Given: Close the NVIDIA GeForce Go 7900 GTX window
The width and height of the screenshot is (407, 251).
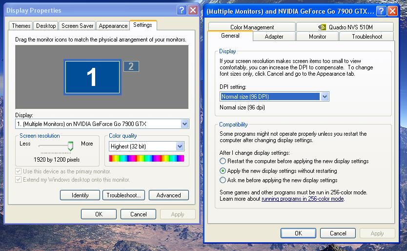Looking at the screenshot, I should tap(393, 11).
